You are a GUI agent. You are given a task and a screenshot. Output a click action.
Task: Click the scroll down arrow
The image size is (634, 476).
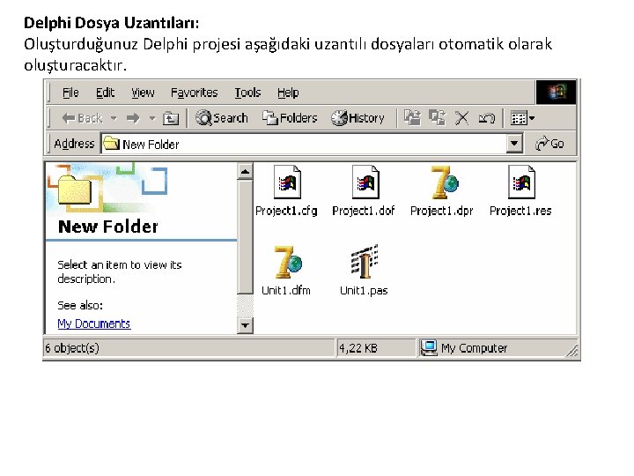245,325
